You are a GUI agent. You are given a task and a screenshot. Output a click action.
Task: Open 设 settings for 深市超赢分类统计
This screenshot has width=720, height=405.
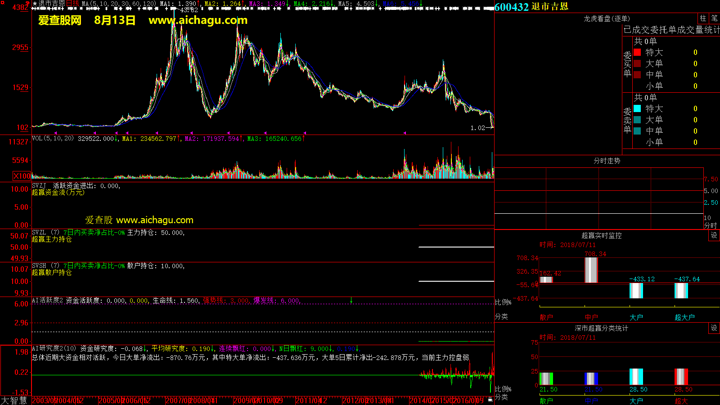[714, 328]
